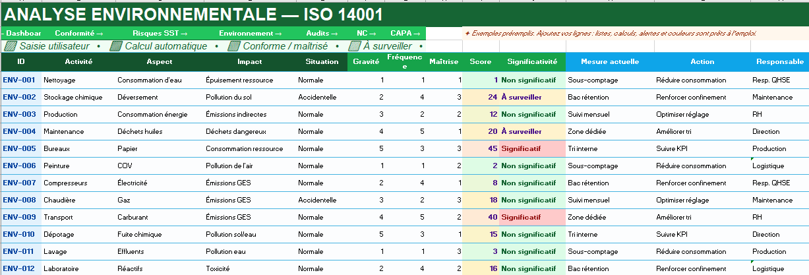This screenshot has height=275, width=809.
Task: Click score 45 in ENV-005 row
Action: tap(481, 148)
